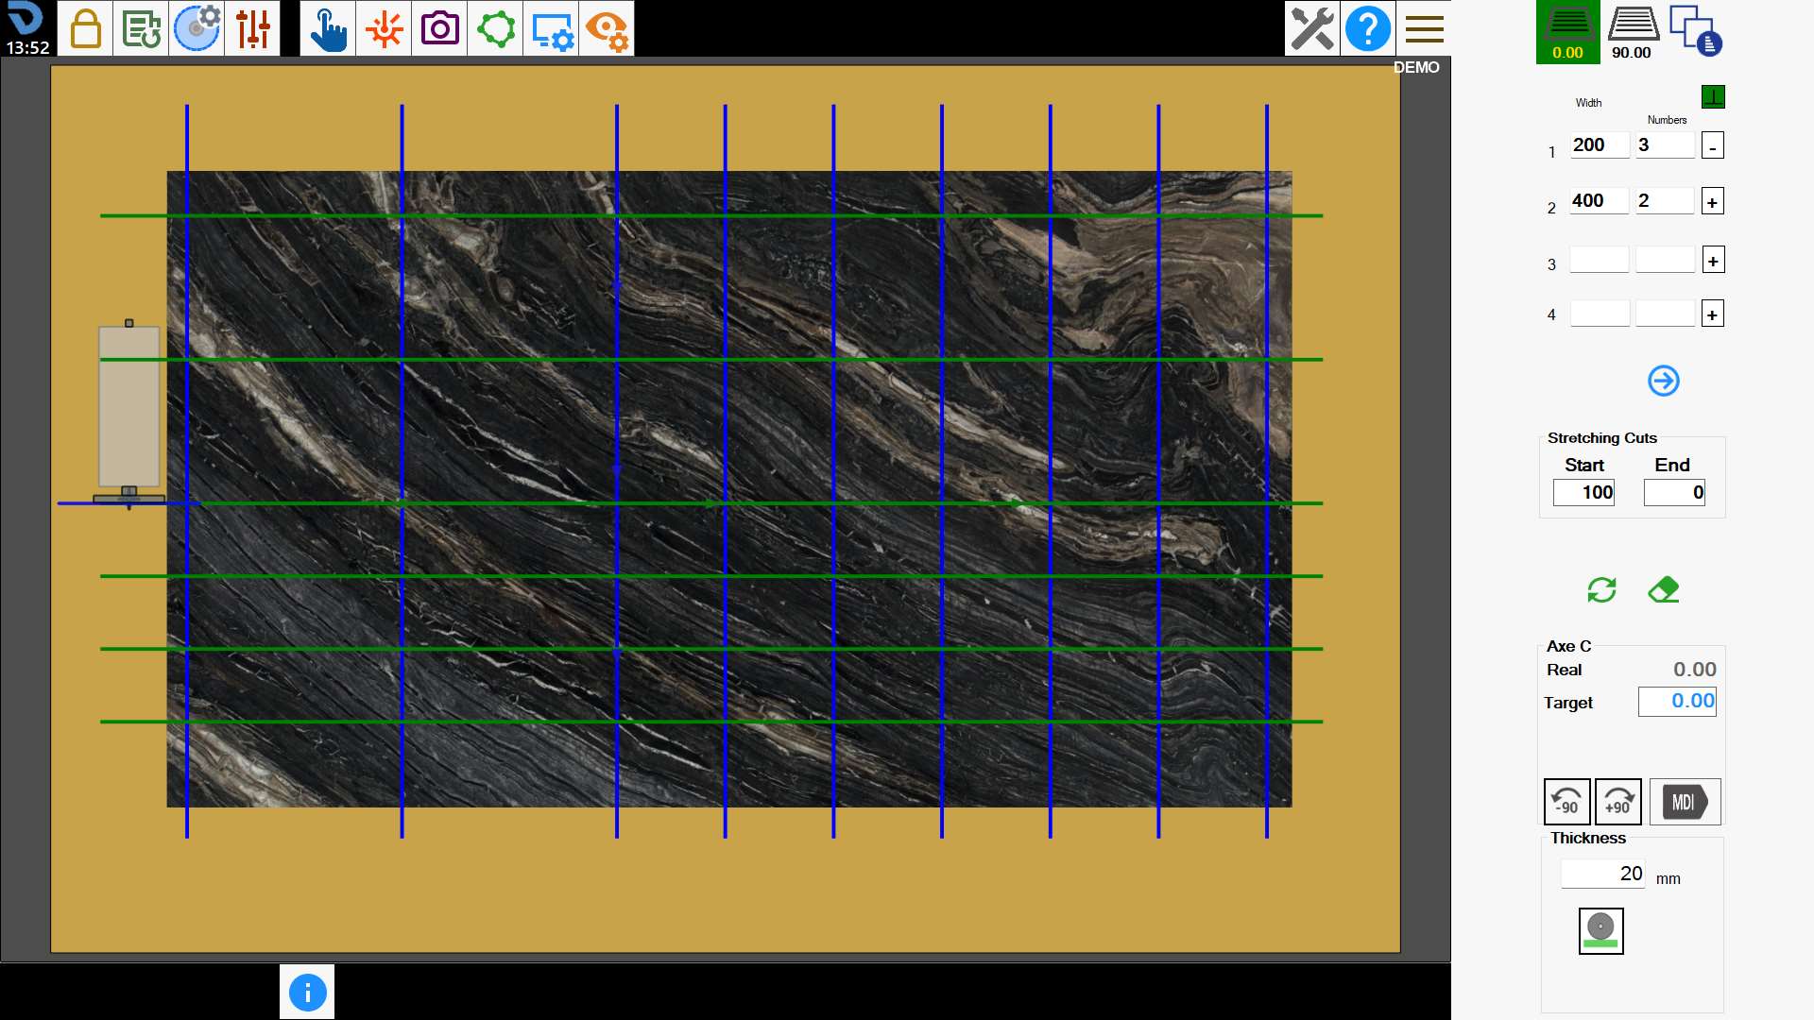1814x1020 pixels.
Task: Select the 90.00 degree cut direction
Action: click(x=1633, y=32)
